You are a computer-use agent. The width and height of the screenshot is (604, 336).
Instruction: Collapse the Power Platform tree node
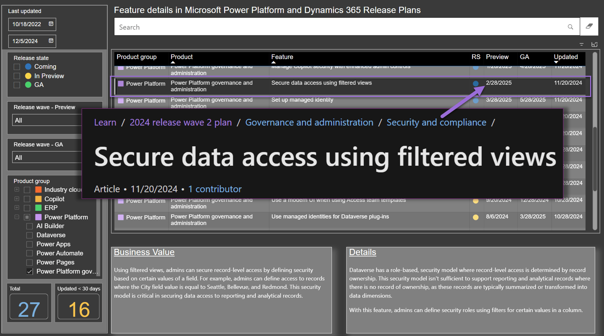pos(17,217)
